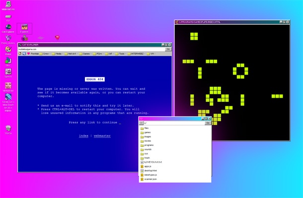The image size is (303, 198).
Task: Click the path field in C:/ window
Action: click(174, 123)
